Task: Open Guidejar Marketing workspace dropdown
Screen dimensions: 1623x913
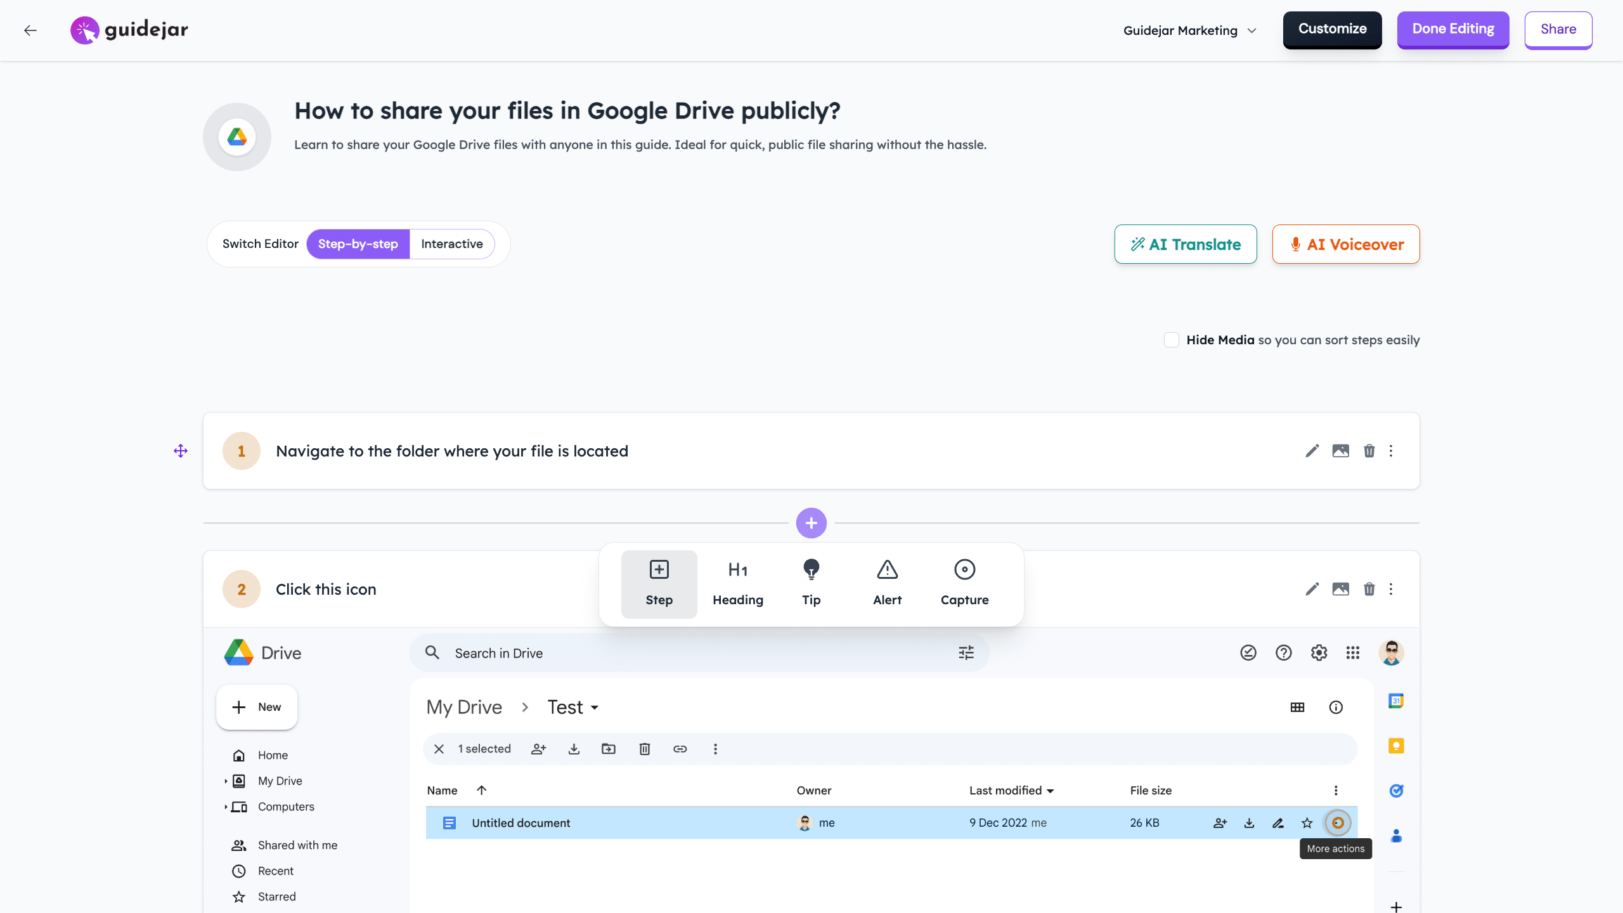Action: pyautogui.click(x=1189, y=30)
